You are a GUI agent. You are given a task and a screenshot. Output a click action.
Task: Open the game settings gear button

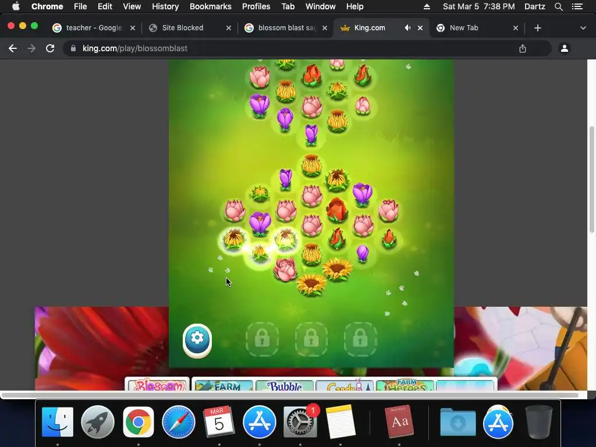pyautogui.click(x=197, y=340)
